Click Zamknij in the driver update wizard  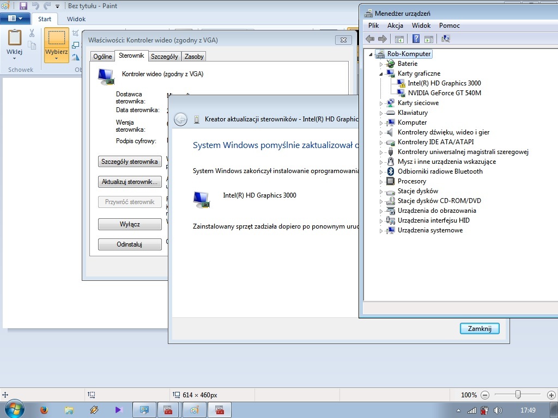(480, 328)
